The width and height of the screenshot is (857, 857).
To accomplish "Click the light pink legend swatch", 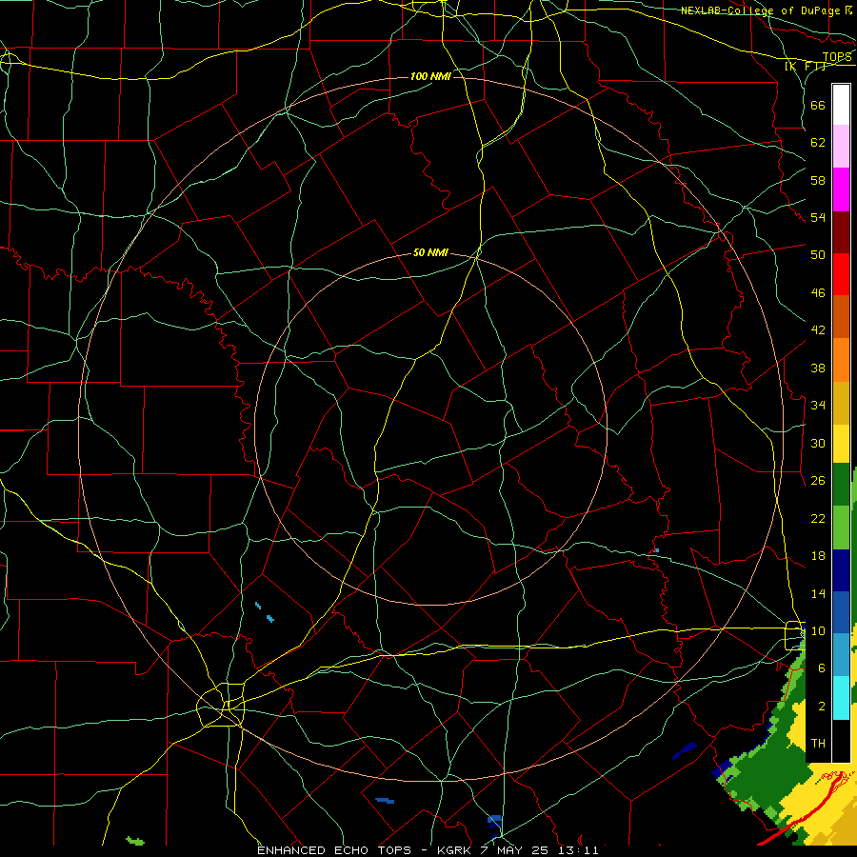I will coord(841,147).
